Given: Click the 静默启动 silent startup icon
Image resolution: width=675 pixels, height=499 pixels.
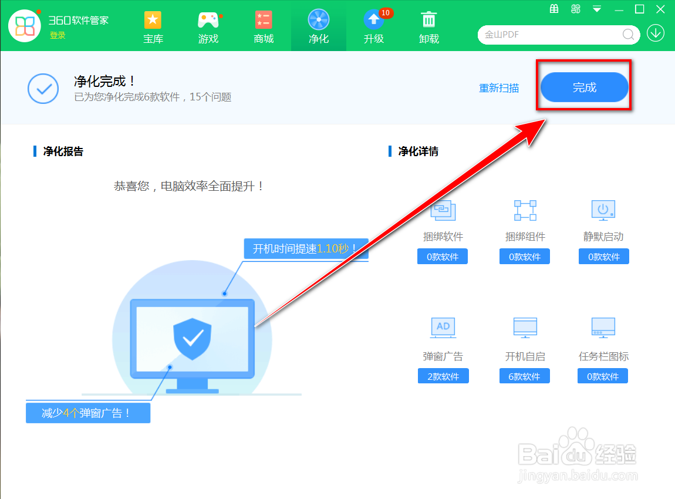Looking at the screenshot, I should 603,210.
